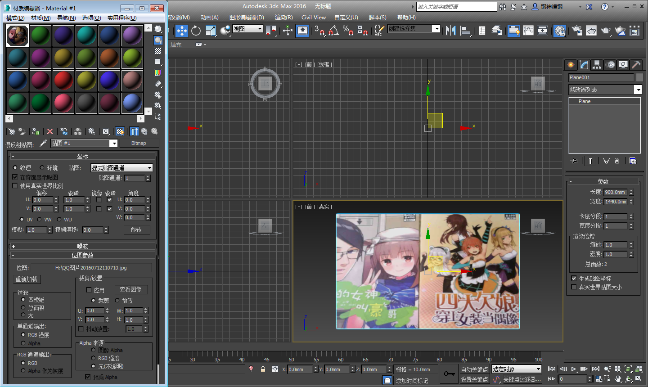Image resolution: width=648 pixels, height=387 pixels.
Task: Collapse the 位图参数 rollout
Action: pyautogui.click(x=82, y=255)
